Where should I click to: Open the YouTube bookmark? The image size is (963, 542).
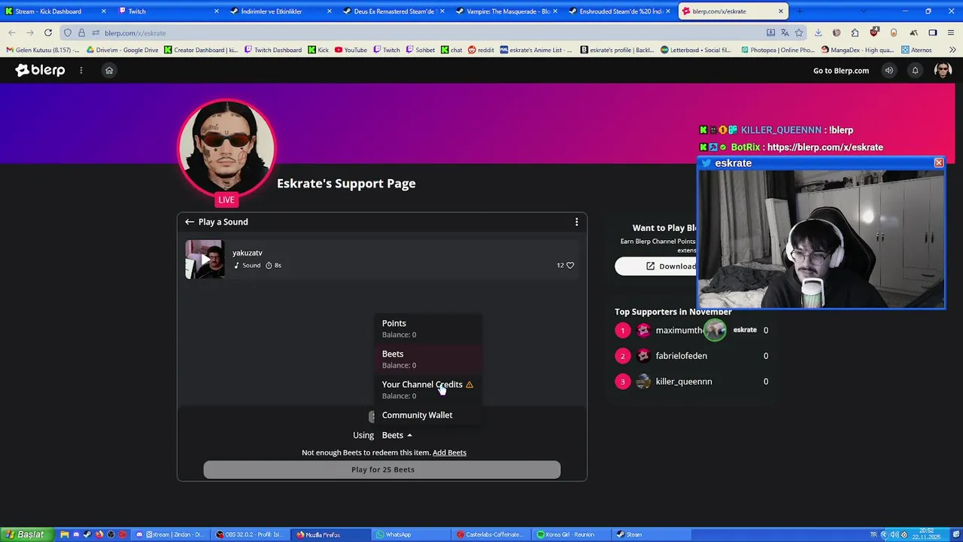coord(351,50)
